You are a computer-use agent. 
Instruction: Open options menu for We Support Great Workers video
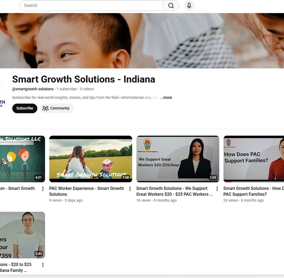(217, 189)
